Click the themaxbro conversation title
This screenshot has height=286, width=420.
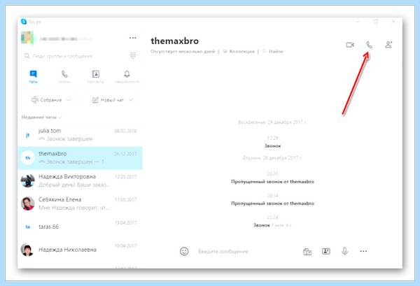pyautogui.click(x=174, y=41)
